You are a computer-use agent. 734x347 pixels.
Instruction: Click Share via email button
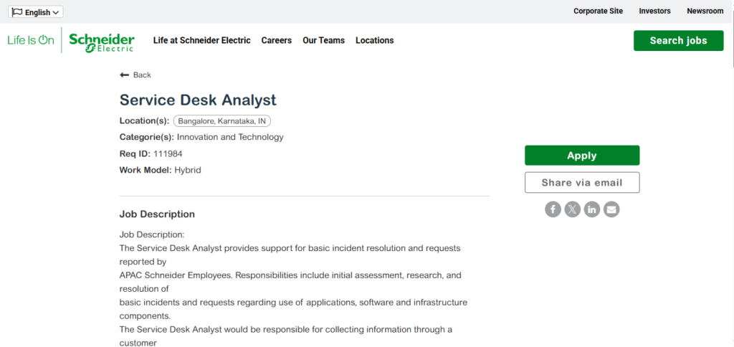click(x=582, y=183)
